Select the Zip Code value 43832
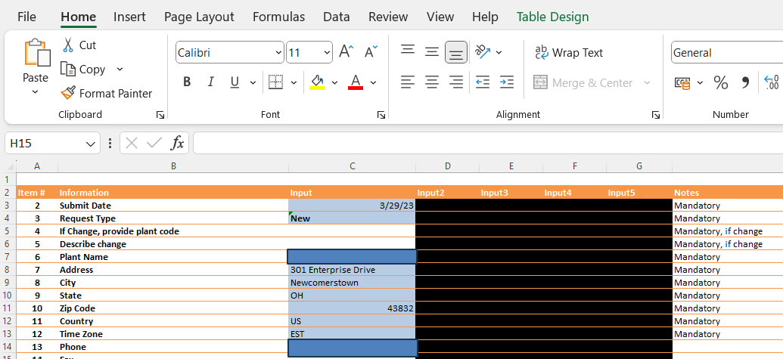Image resolution: width=783 pixels, height=359 pixels. (352, 308)
